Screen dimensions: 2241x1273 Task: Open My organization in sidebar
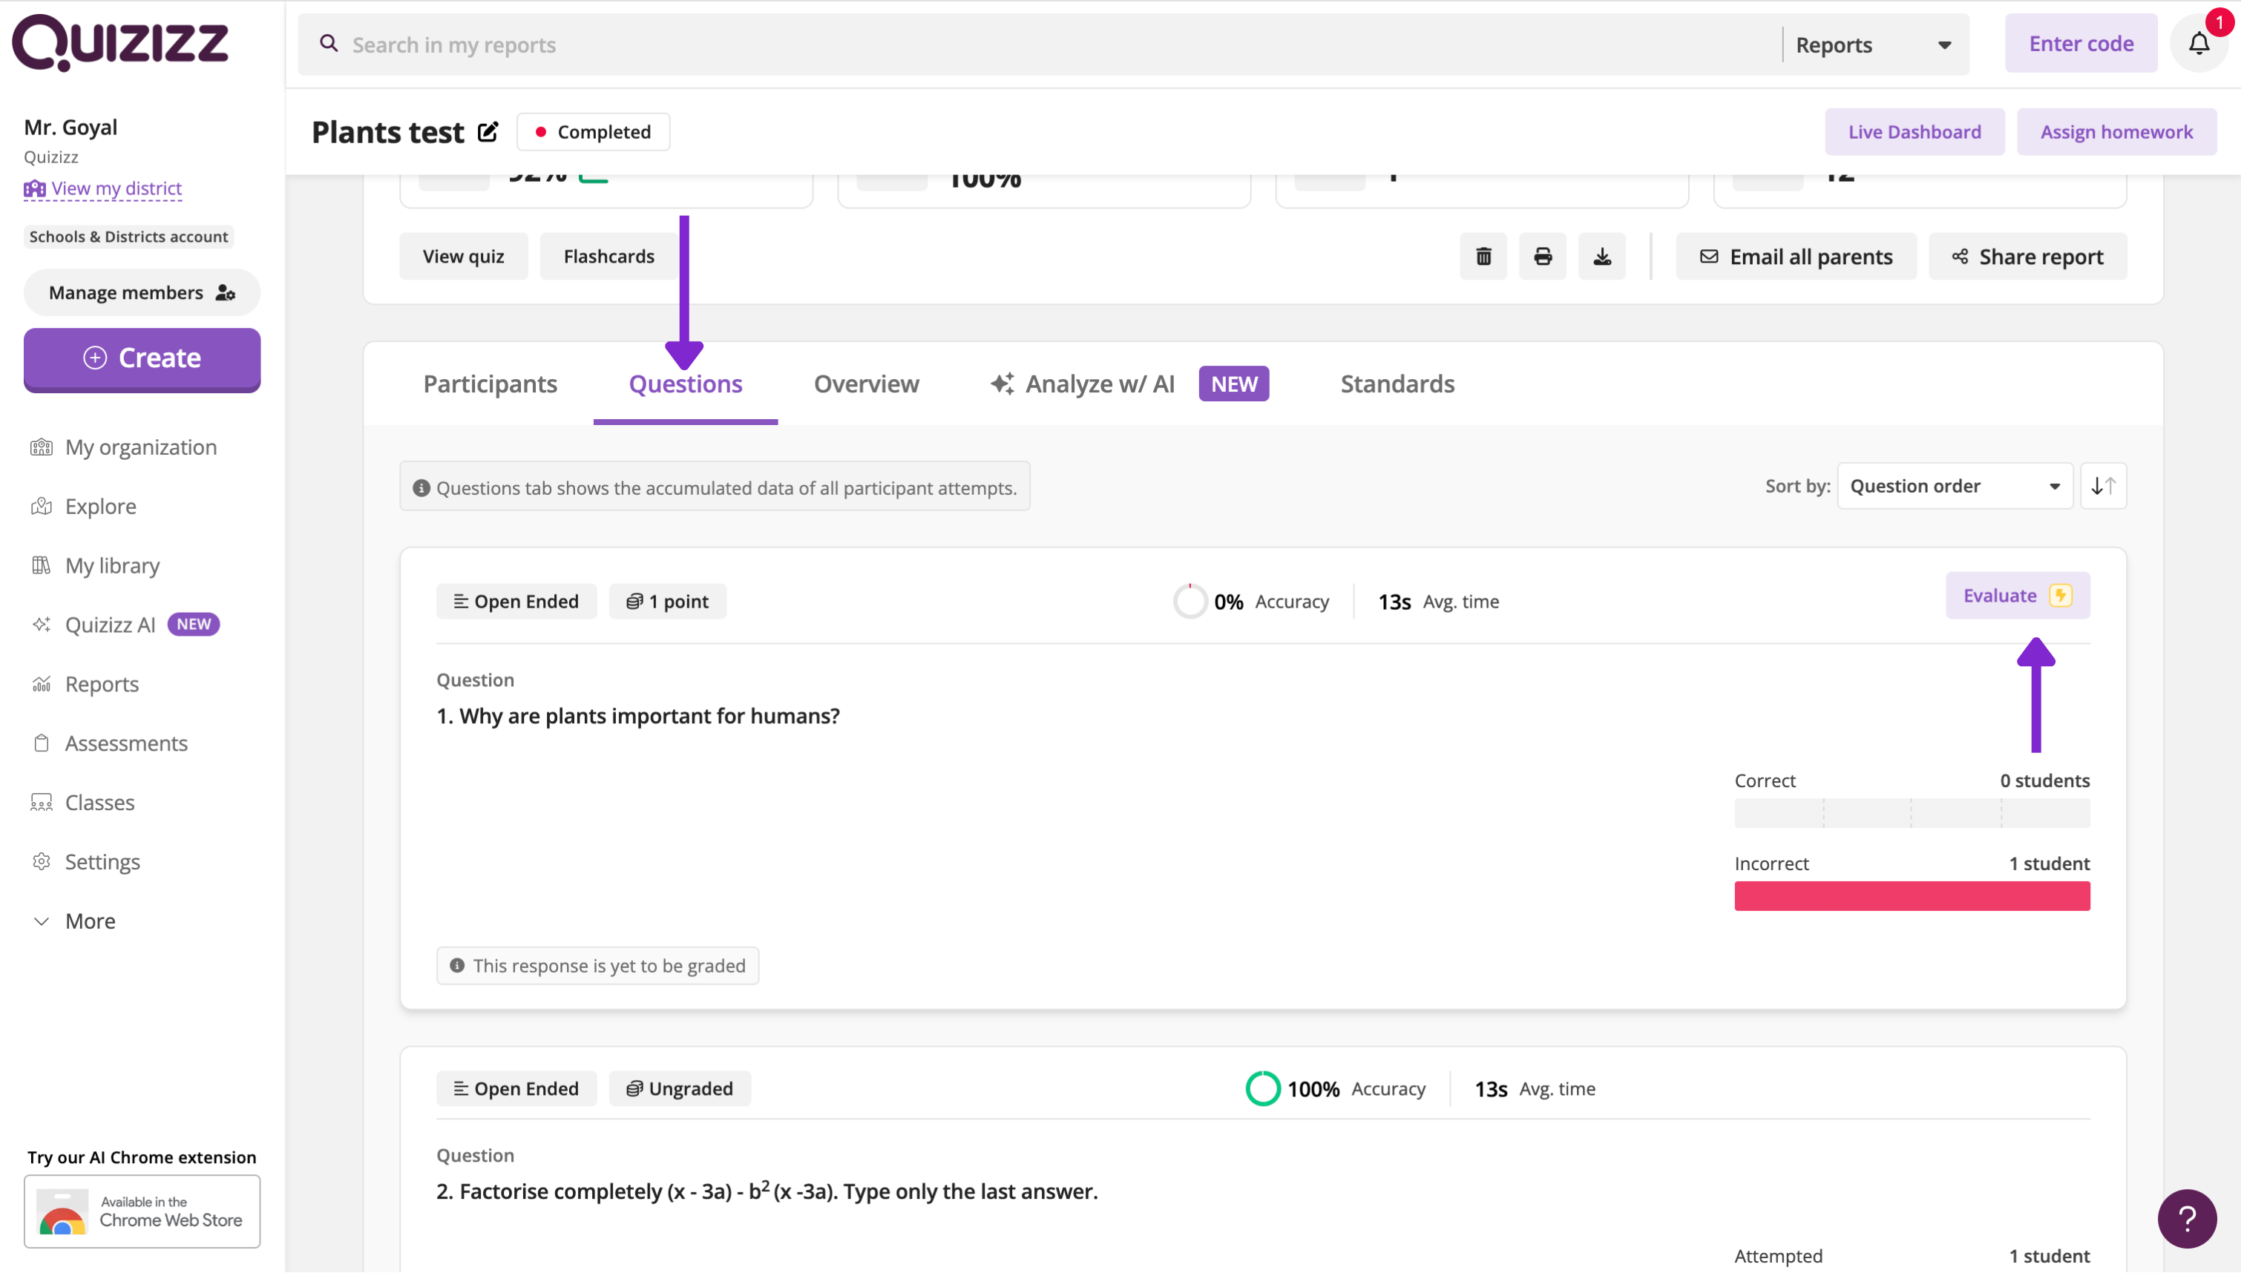141,447
